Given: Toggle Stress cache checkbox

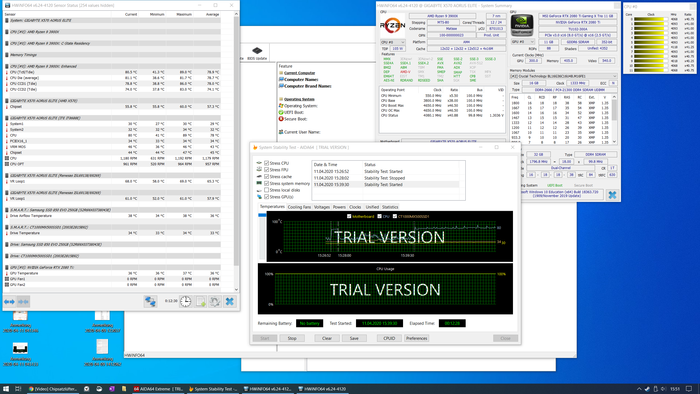Looking at the screenshot, I should (x=267, y=176).
